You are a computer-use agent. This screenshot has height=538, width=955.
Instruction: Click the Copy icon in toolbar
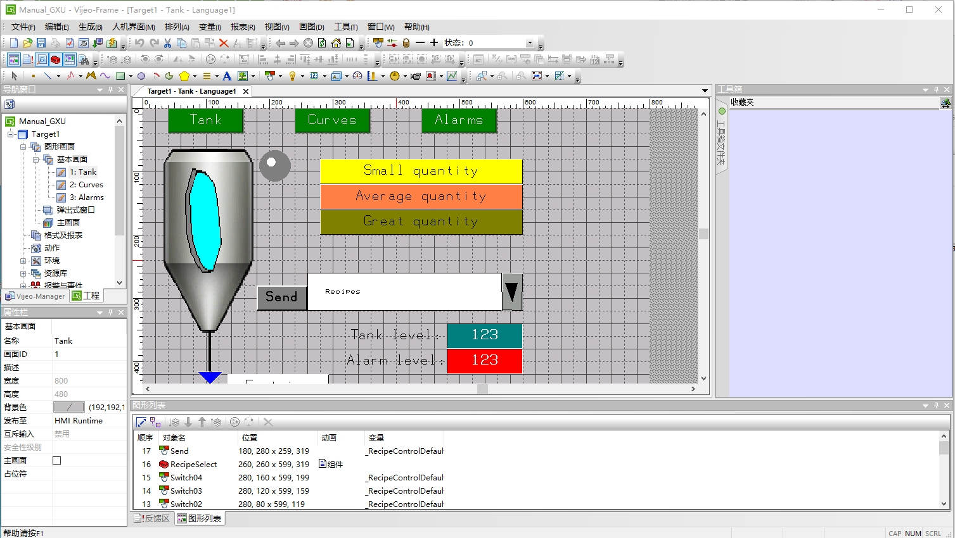pos(181,43)
